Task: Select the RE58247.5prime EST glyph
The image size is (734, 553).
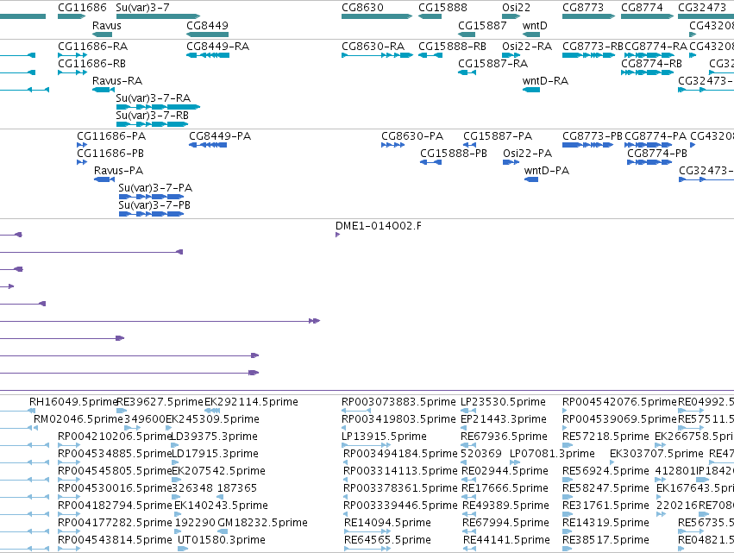Action: (x=568, y=497)
